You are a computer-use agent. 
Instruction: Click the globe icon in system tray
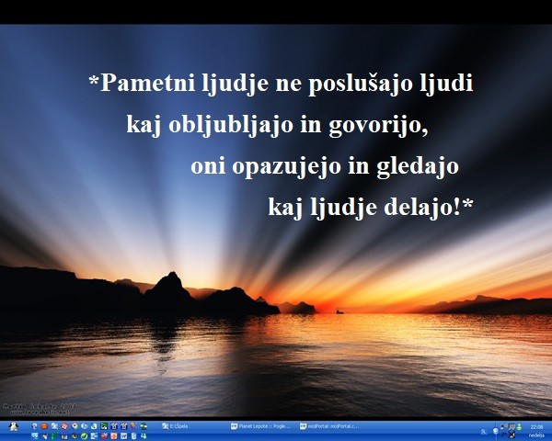495,429
